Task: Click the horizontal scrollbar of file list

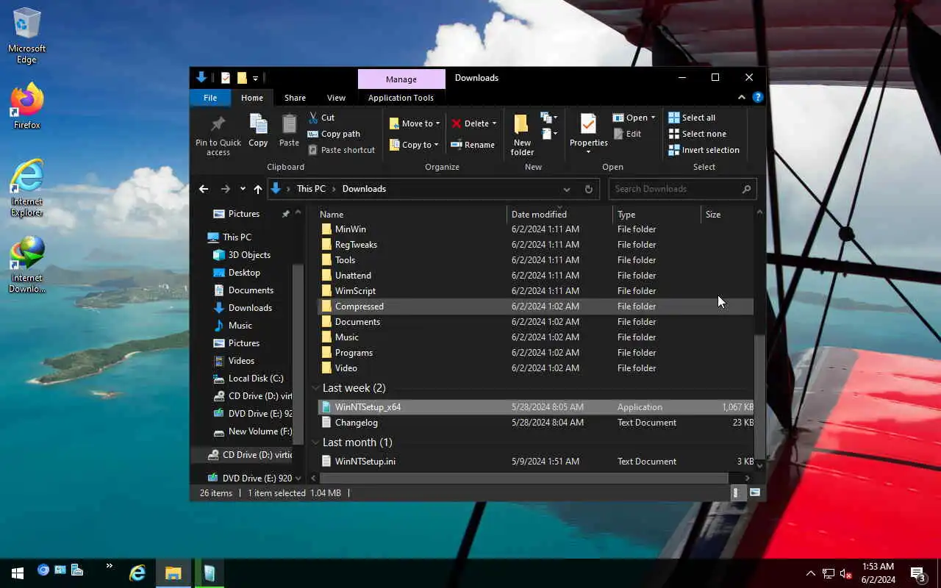Action: [x=524, y=478]
